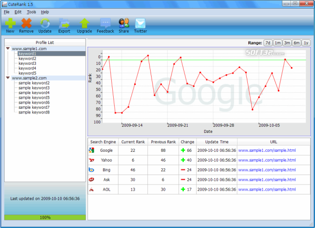Click the Yahoo icon in results table
315x228 pixels.
point(91,160)
